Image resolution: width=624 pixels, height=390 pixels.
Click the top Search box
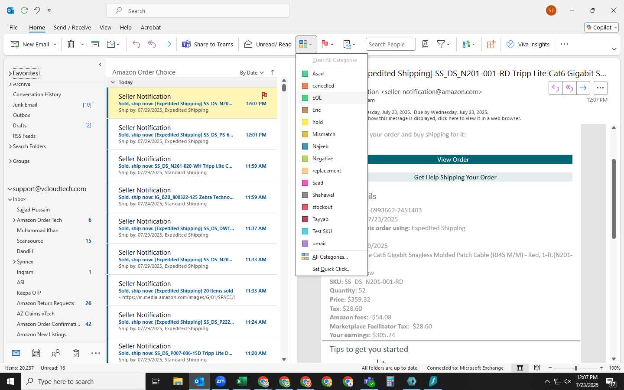[x=198, y=11]
